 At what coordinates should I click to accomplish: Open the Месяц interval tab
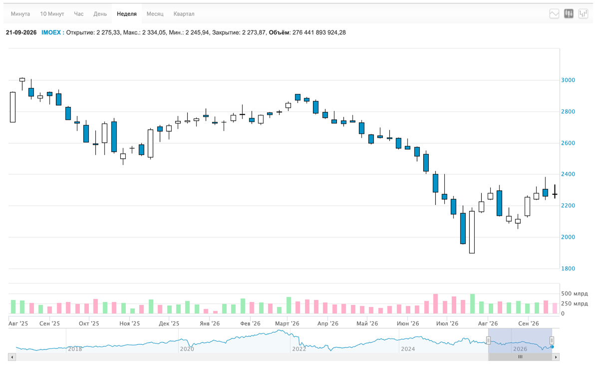155,14
